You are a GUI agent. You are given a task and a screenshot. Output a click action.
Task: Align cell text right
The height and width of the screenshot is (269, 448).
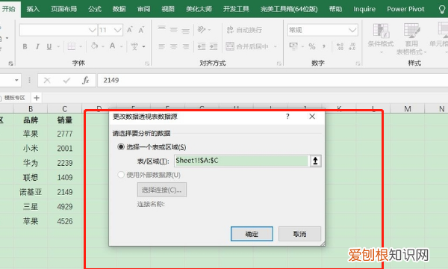click(186, 46)
